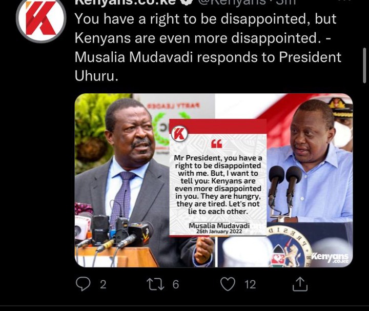The image size is (369, 311).
Task: Click the Musalia Mudavadi 26th January 2022 caption
Action: [x=219, y=228]
